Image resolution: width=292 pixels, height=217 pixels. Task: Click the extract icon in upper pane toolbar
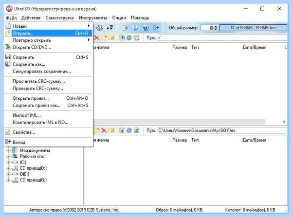122,38
